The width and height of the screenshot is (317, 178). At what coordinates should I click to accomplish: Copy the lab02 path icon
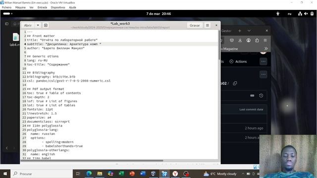[235, 84]
